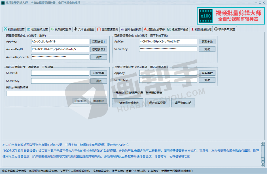This screenshot has width=267, height=174.
Task: Click the '京东云语音合成' group title
Action: pyautogui.click(x=141, y=67)
